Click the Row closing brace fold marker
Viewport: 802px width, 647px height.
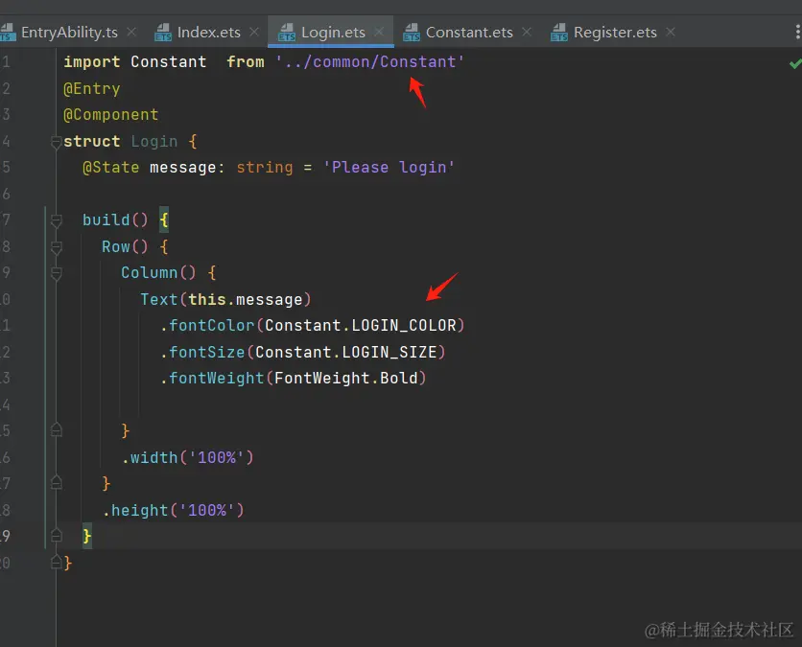[x=57, y=482]
